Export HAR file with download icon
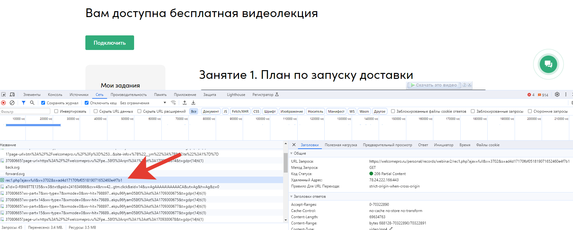Viewport: 573px width, 230px height. click(193, 103)
